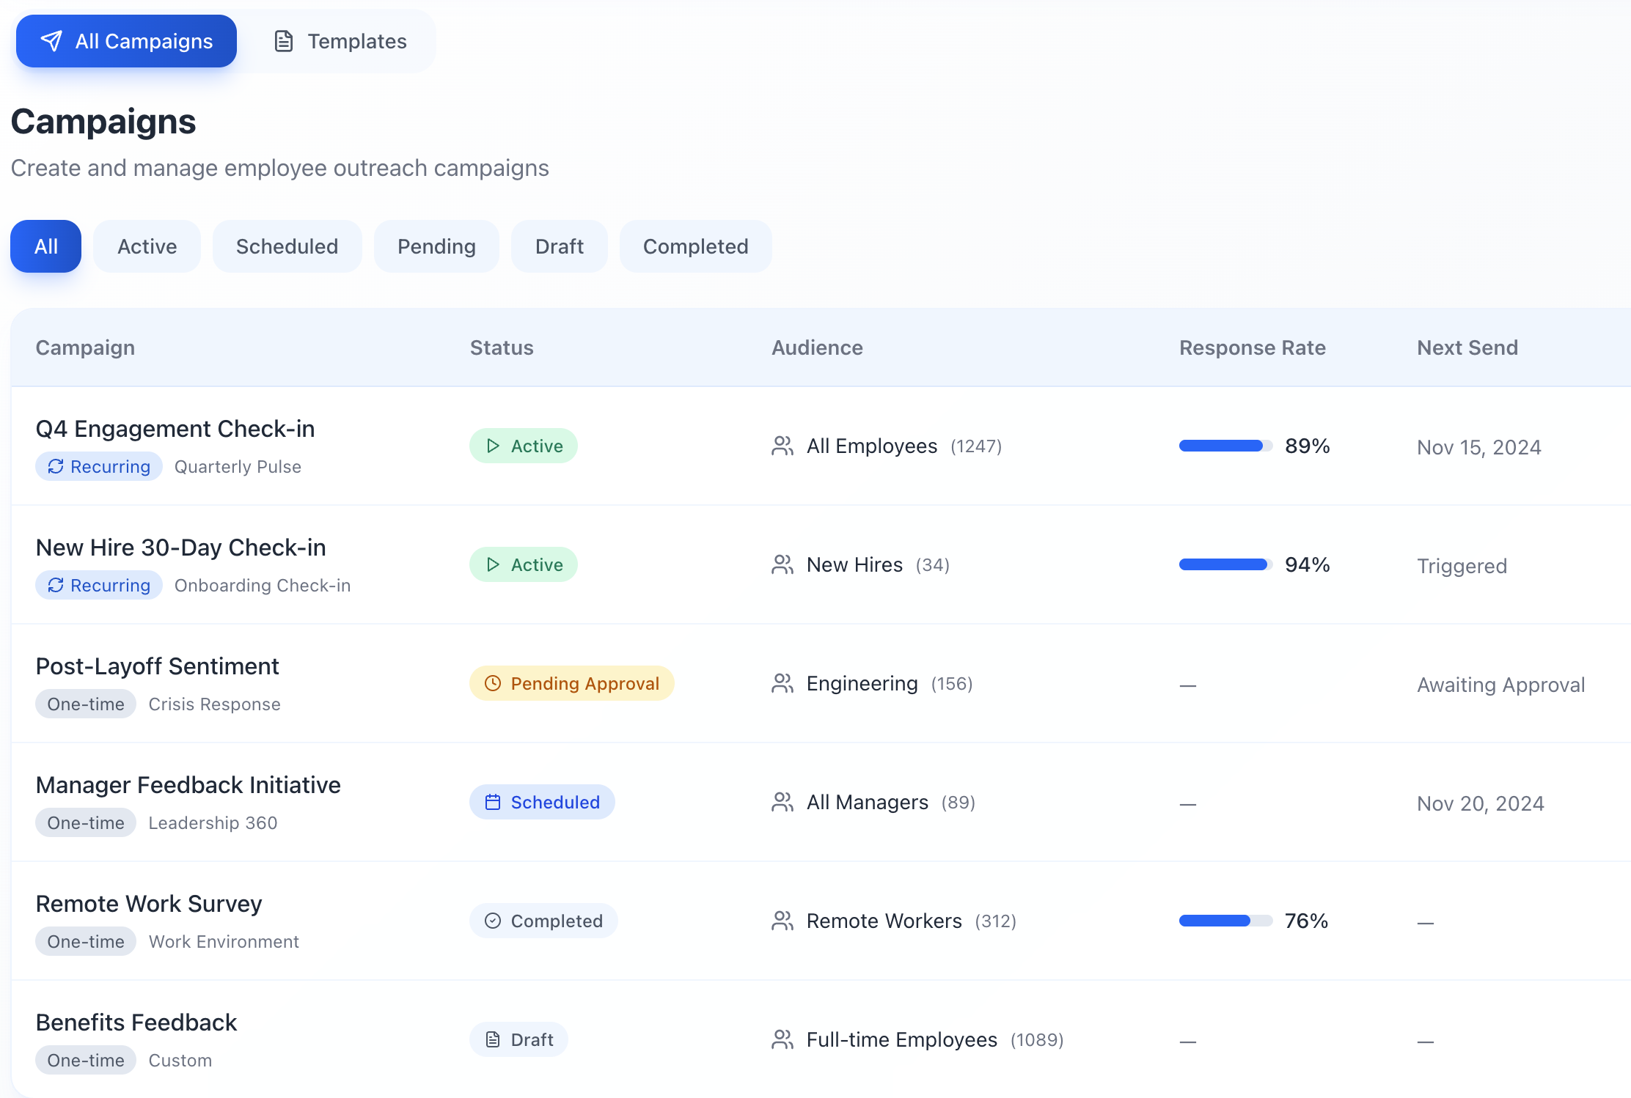
Task: Show only Draft campaigns
Action: (559, 246)
